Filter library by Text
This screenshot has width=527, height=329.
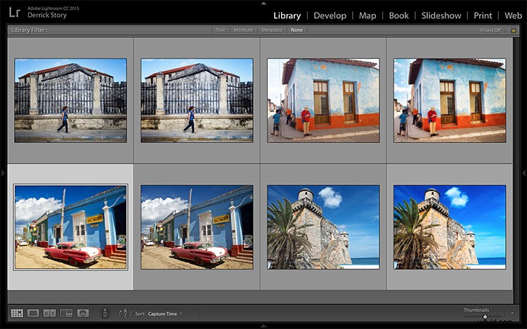click(x=221, y=30)
